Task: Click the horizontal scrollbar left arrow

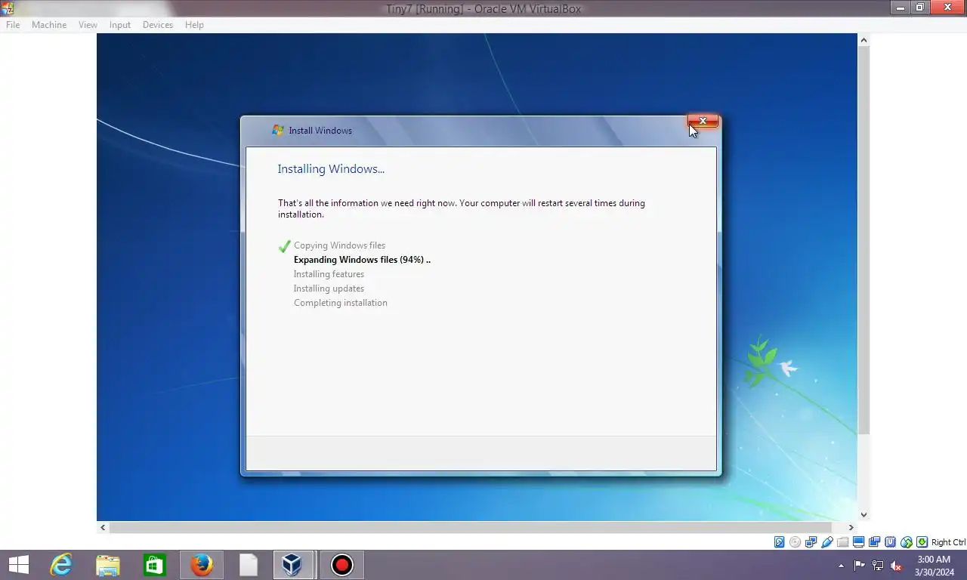Action: pyautogui.click(x=103, y=528)
